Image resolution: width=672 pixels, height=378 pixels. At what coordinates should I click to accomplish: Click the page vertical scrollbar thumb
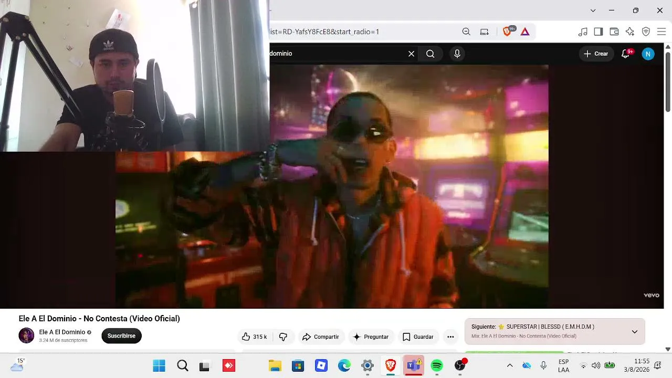pyautogui.click(x=668, y=81)
